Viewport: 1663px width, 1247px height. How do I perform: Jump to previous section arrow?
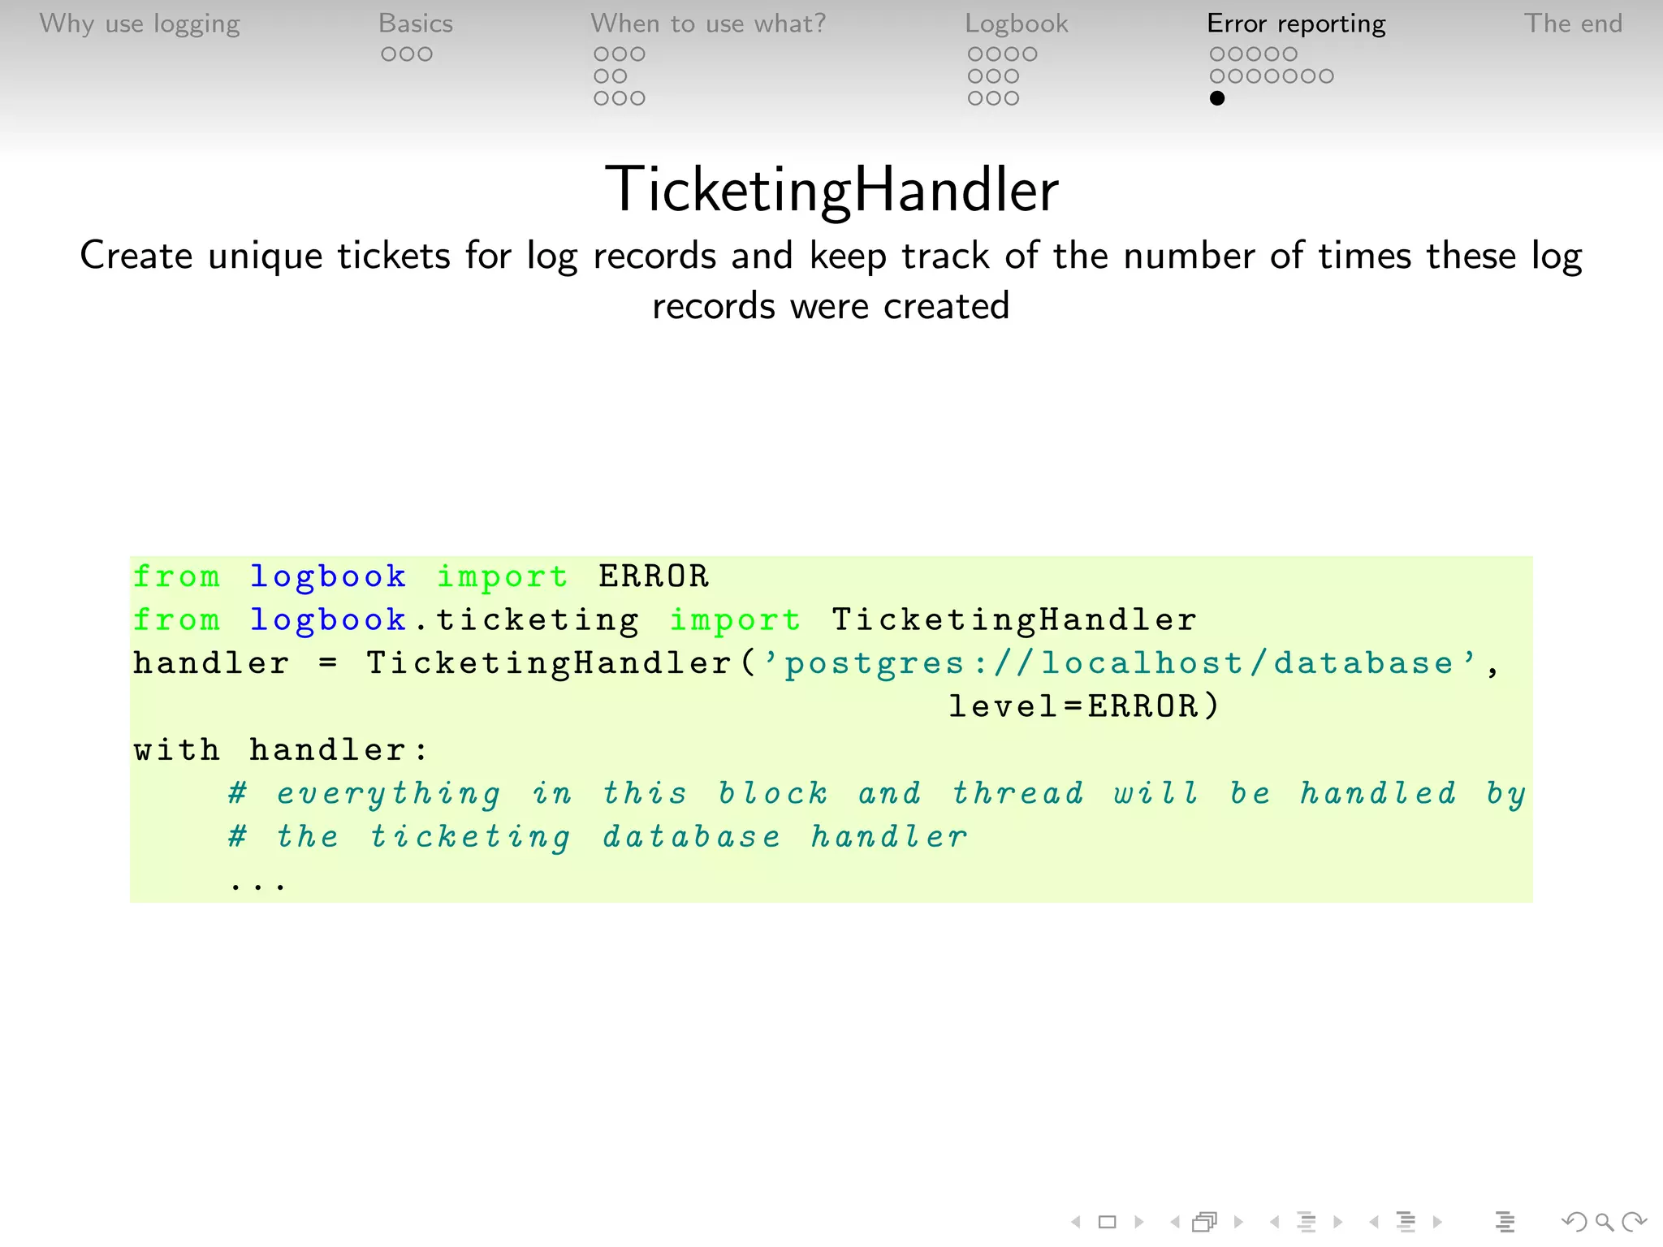click(1373, 1222)
